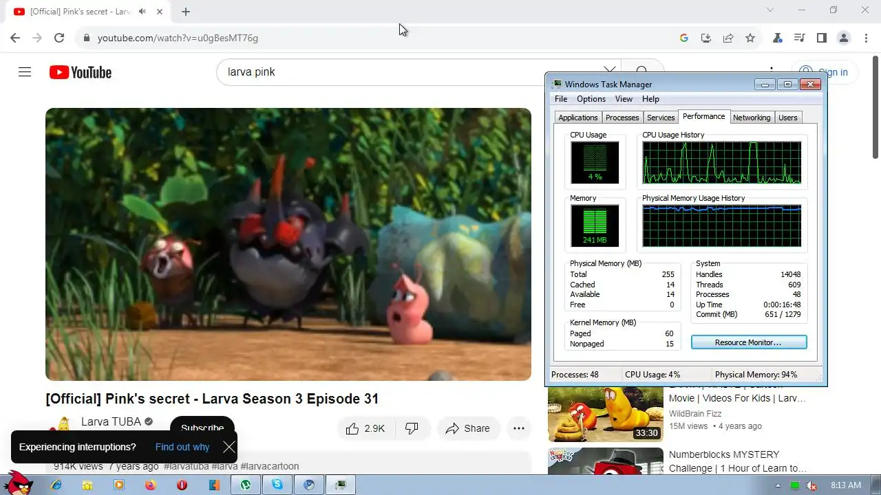Click the Numberblocks MYSTERY video title
Screen dimensions: 881x495
tap(738, 461)
